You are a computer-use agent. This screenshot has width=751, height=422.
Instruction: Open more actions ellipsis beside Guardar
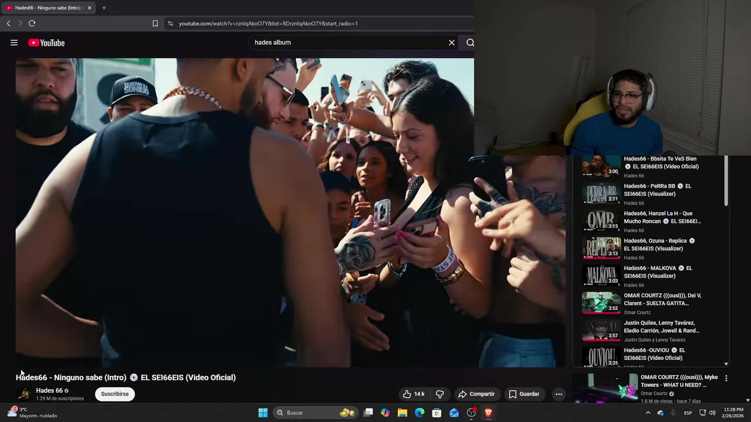coord(559,394)
